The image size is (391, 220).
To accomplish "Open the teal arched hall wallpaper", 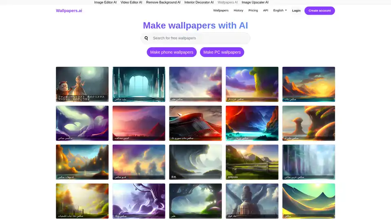I will click(x=138, y=84).
